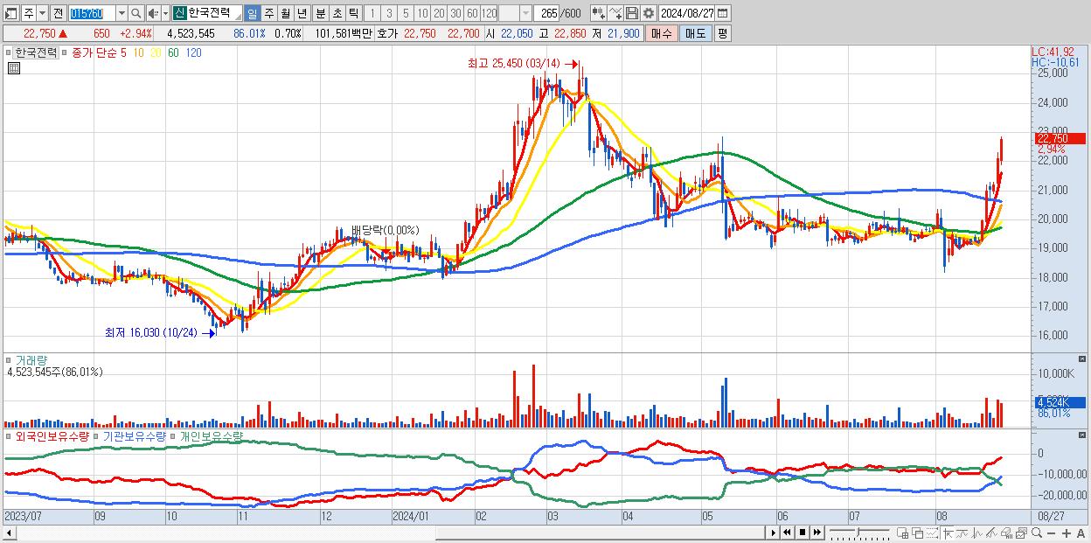
Task: Open the stock code history dropdown
Action: pyautogui.click(x=122, y=13)
